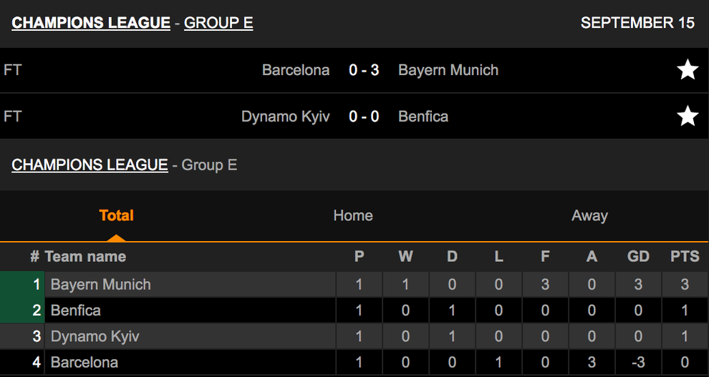
Task: Open the 0 - 0 match score
Action: tap(364, 116)
